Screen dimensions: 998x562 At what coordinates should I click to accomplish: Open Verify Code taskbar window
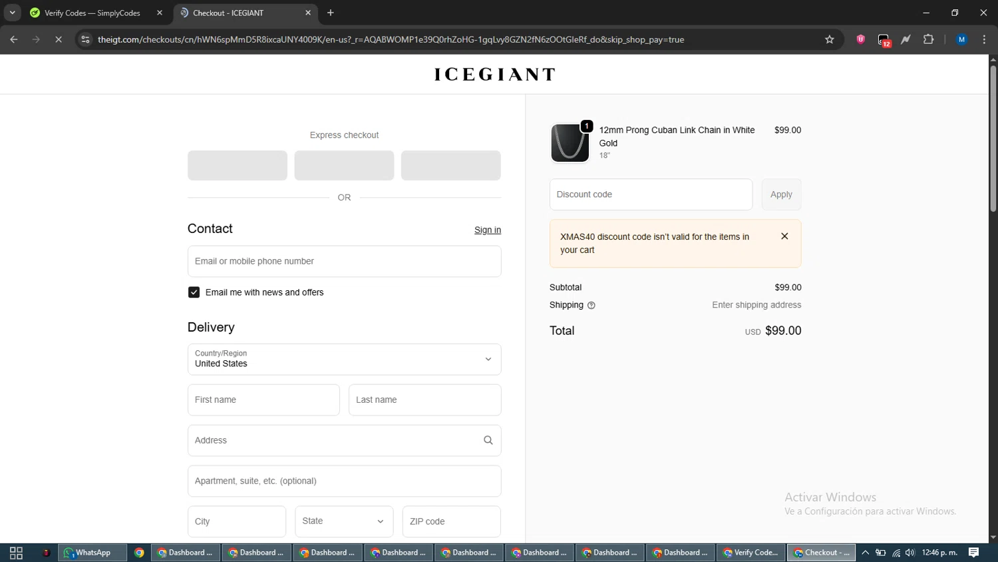click(751, 553)
